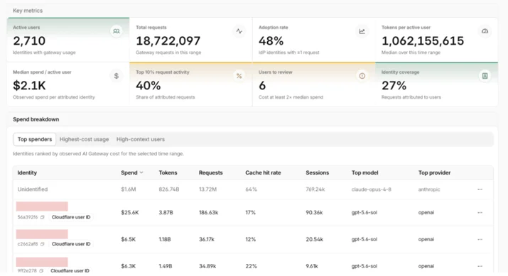This screenshot has width=508, height=276.
Task: Open more options for the $6.3K spend row
Action: pyautogui.click(x=480, y=266)
